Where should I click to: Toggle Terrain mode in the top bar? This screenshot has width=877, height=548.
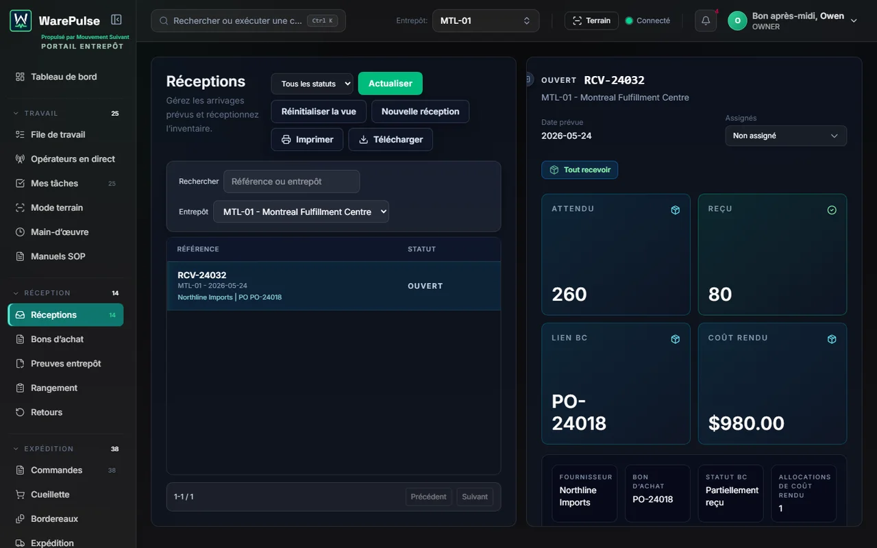tap(591, 21)
